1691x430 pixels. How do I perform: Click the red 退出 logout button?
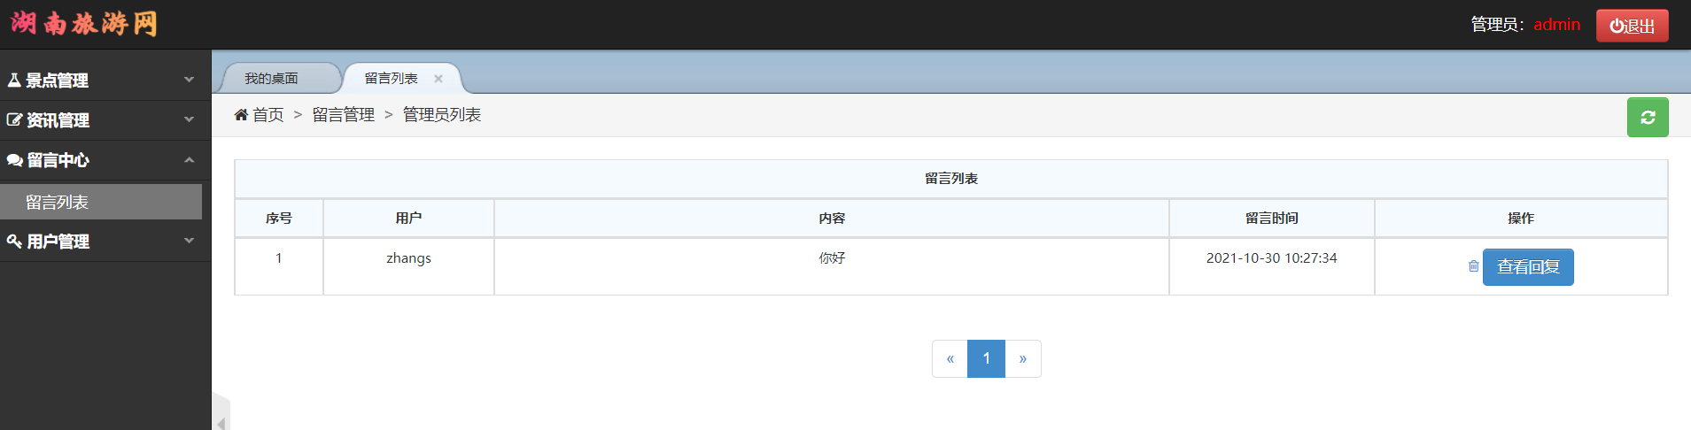[1632, 26]
